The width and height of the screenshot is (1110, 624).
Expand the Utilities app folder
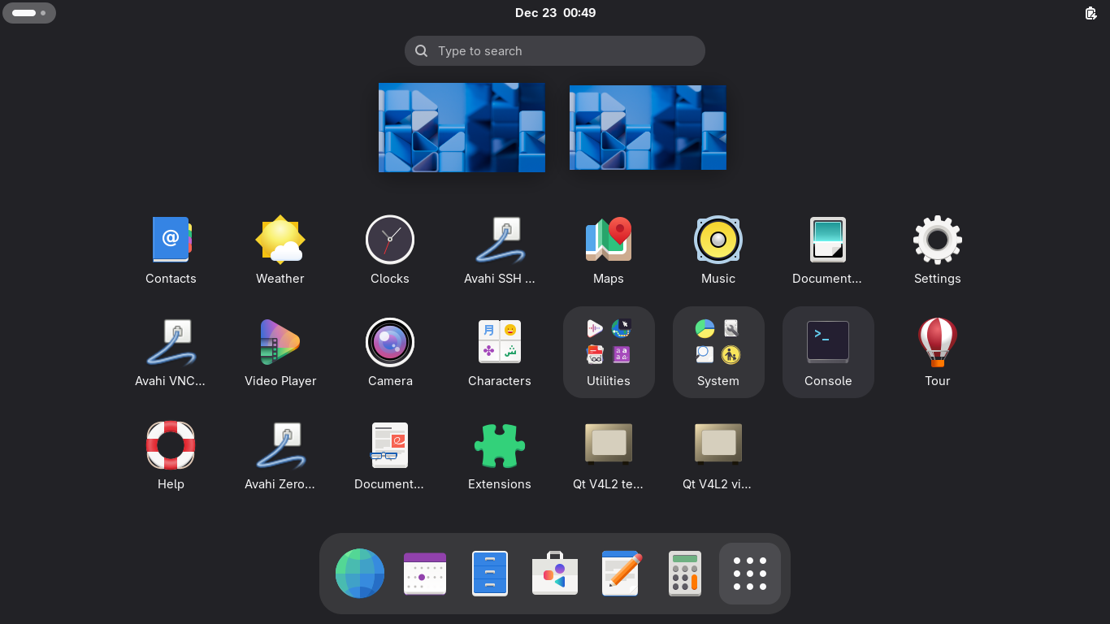609,351
